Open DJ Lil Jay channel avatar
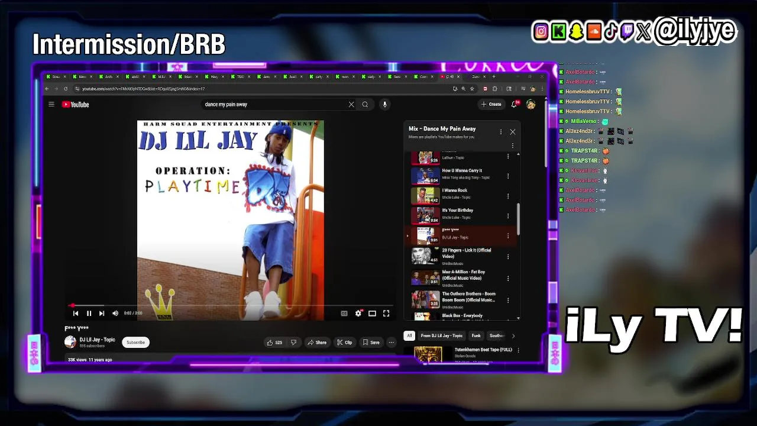The height and width of the screenshot is (426, 757). pos(70,342)
